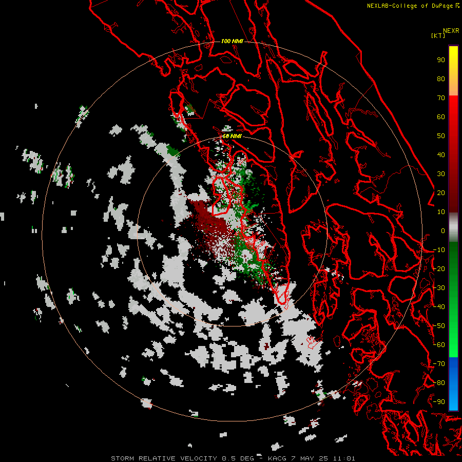The width and height of the screenshot is (462, 462).
Task: Click the 70 value on velocity scale
Action: click(441, 98)
